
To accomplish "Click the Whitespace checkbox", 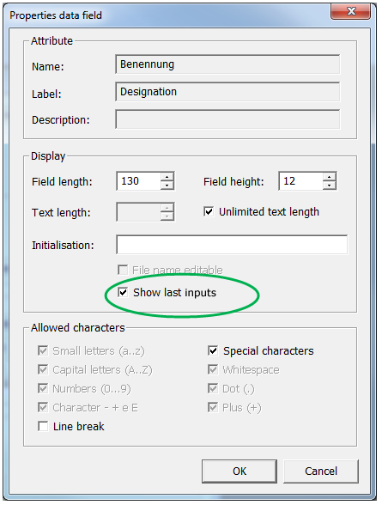I will 213,369.
